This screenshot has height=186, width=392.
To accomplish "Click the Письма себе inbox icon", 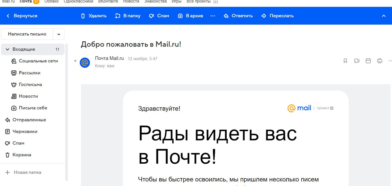I will click(x=14, y=108).
